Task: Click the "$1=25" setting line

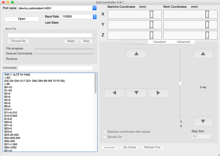Action: click(x=8, y=90)
